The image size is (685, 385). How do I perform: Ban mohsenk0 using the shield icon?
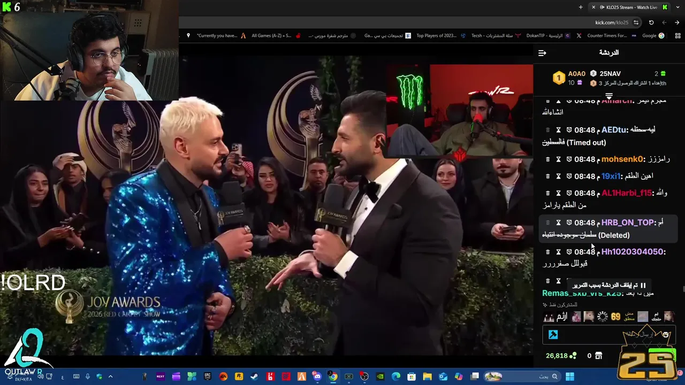(569, 159)
